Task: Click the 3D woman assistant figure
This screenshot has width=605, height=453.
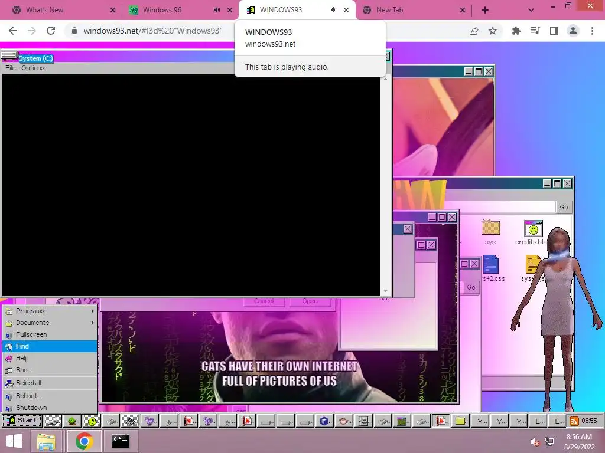Action: pos(557,320)
